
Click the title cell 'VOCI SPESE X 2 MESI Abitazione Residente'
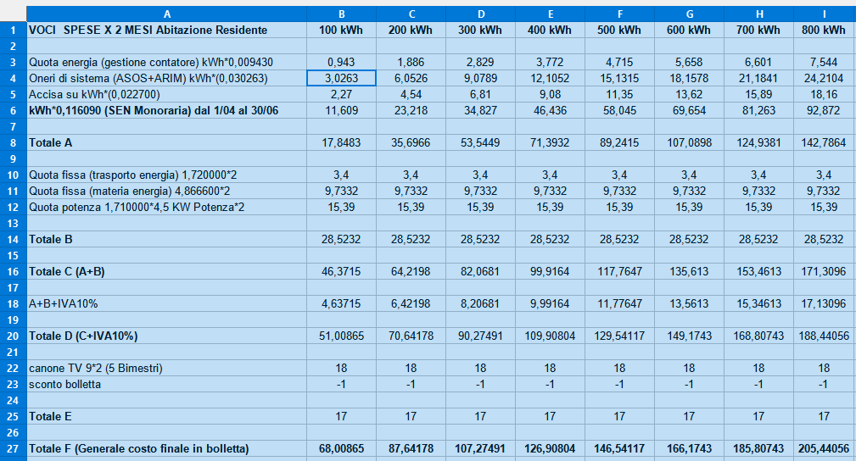pyautogui.click(x=166, y=30)
